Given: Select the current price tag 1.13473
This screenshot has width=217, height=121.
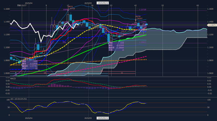Looking at the screenshot, I should click(x=212, y=25).
